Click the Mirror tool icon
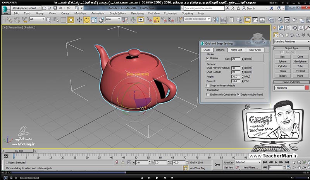Image resolution: width=310 pixels, height=180 pixels. click(216, 20)
